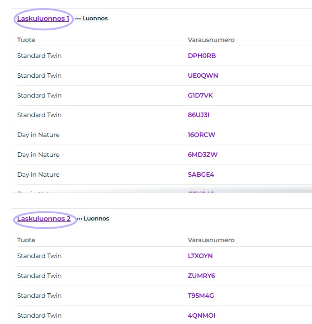Screen dimensions: 312x324
Task: Click the Varausnumero column header in Laskuluonnos 2
Action: (x=211, y=240)
